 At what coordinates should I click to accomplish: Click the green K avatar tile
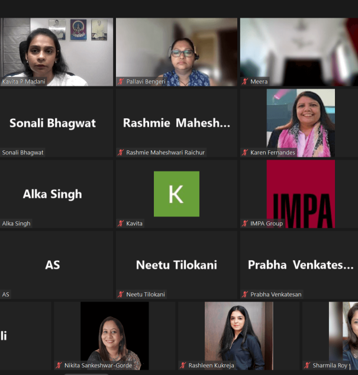(176, 194)
